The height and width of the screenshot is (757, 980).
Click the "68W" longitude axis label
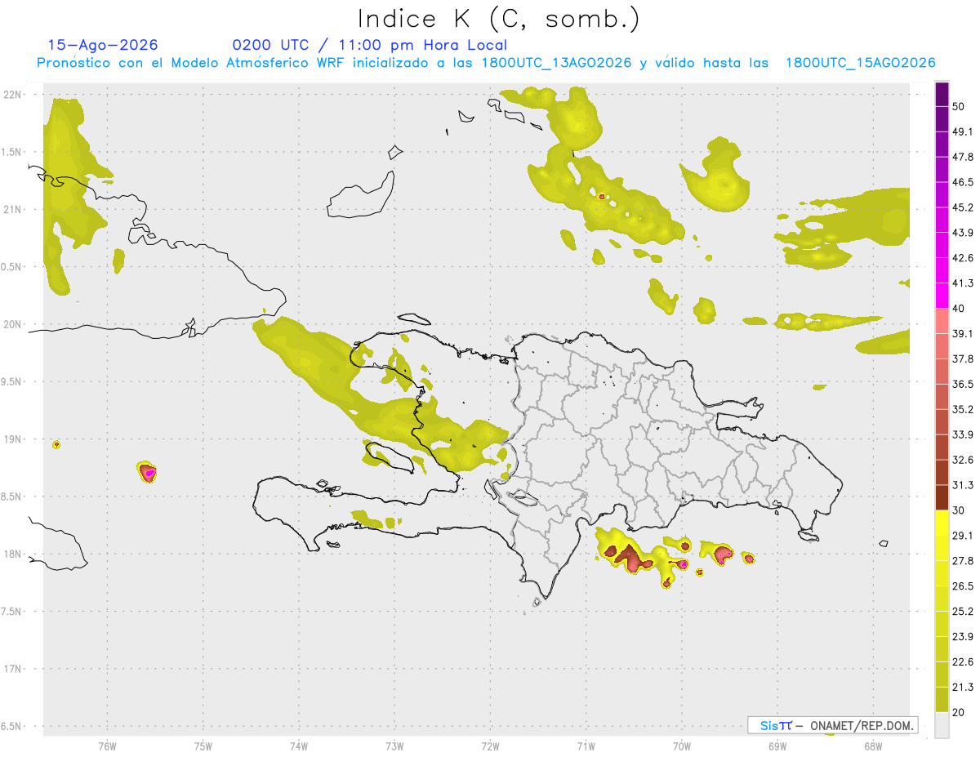[873, 746]
